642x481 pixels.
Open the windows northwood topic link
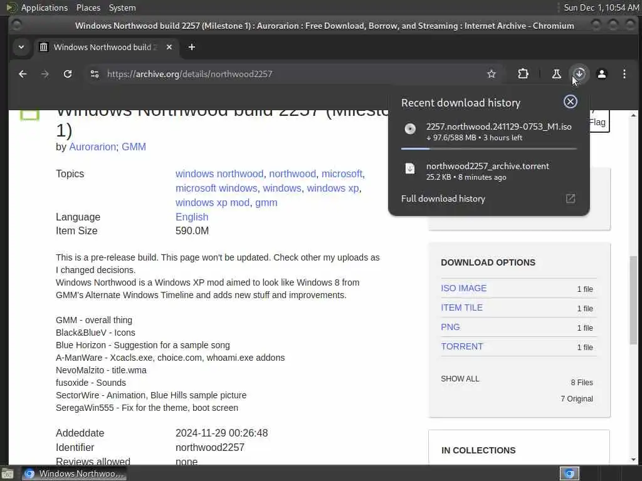(219, 174)
